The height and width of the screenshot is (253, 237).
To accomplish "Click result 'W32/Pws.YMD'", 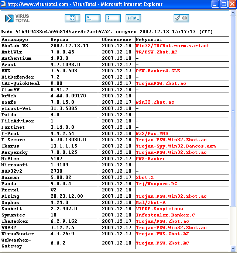I will [x=152, y=134].
